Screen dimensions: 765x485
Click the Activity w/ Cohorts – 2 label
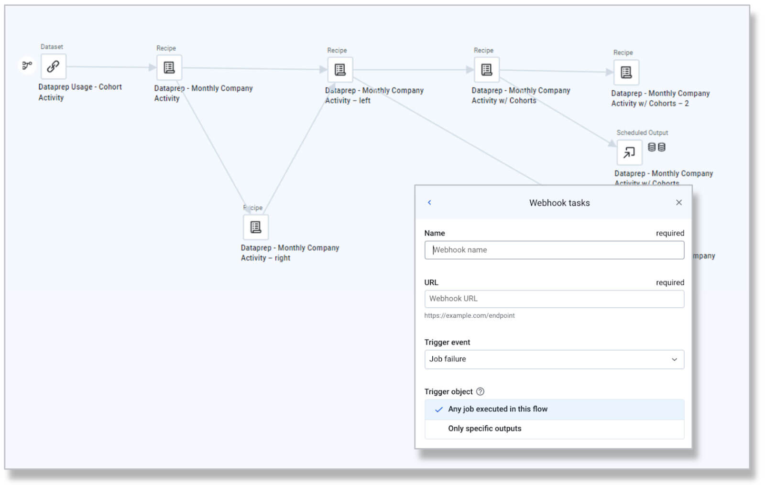click(660, 98)
